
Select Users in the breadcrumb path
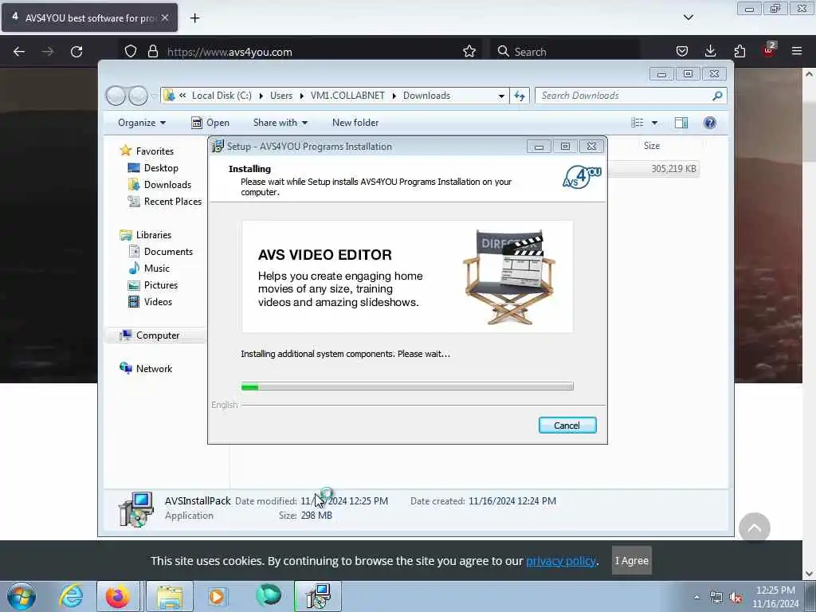click(x=281, y=96)
